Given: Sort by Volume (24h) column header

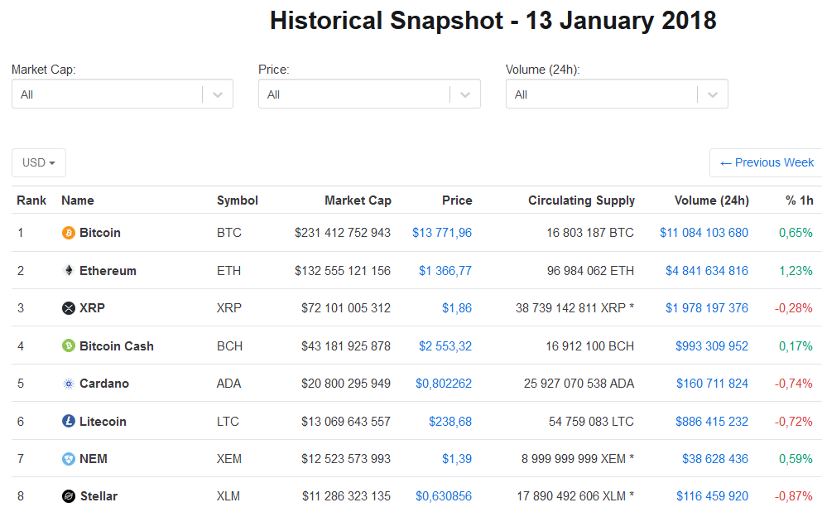Looking at the screenshot, I should click(712, 200).
